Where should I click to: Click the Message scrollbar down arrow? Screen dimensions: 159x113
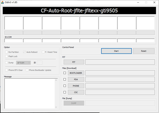pyautogui.click(x=56, y=107)
